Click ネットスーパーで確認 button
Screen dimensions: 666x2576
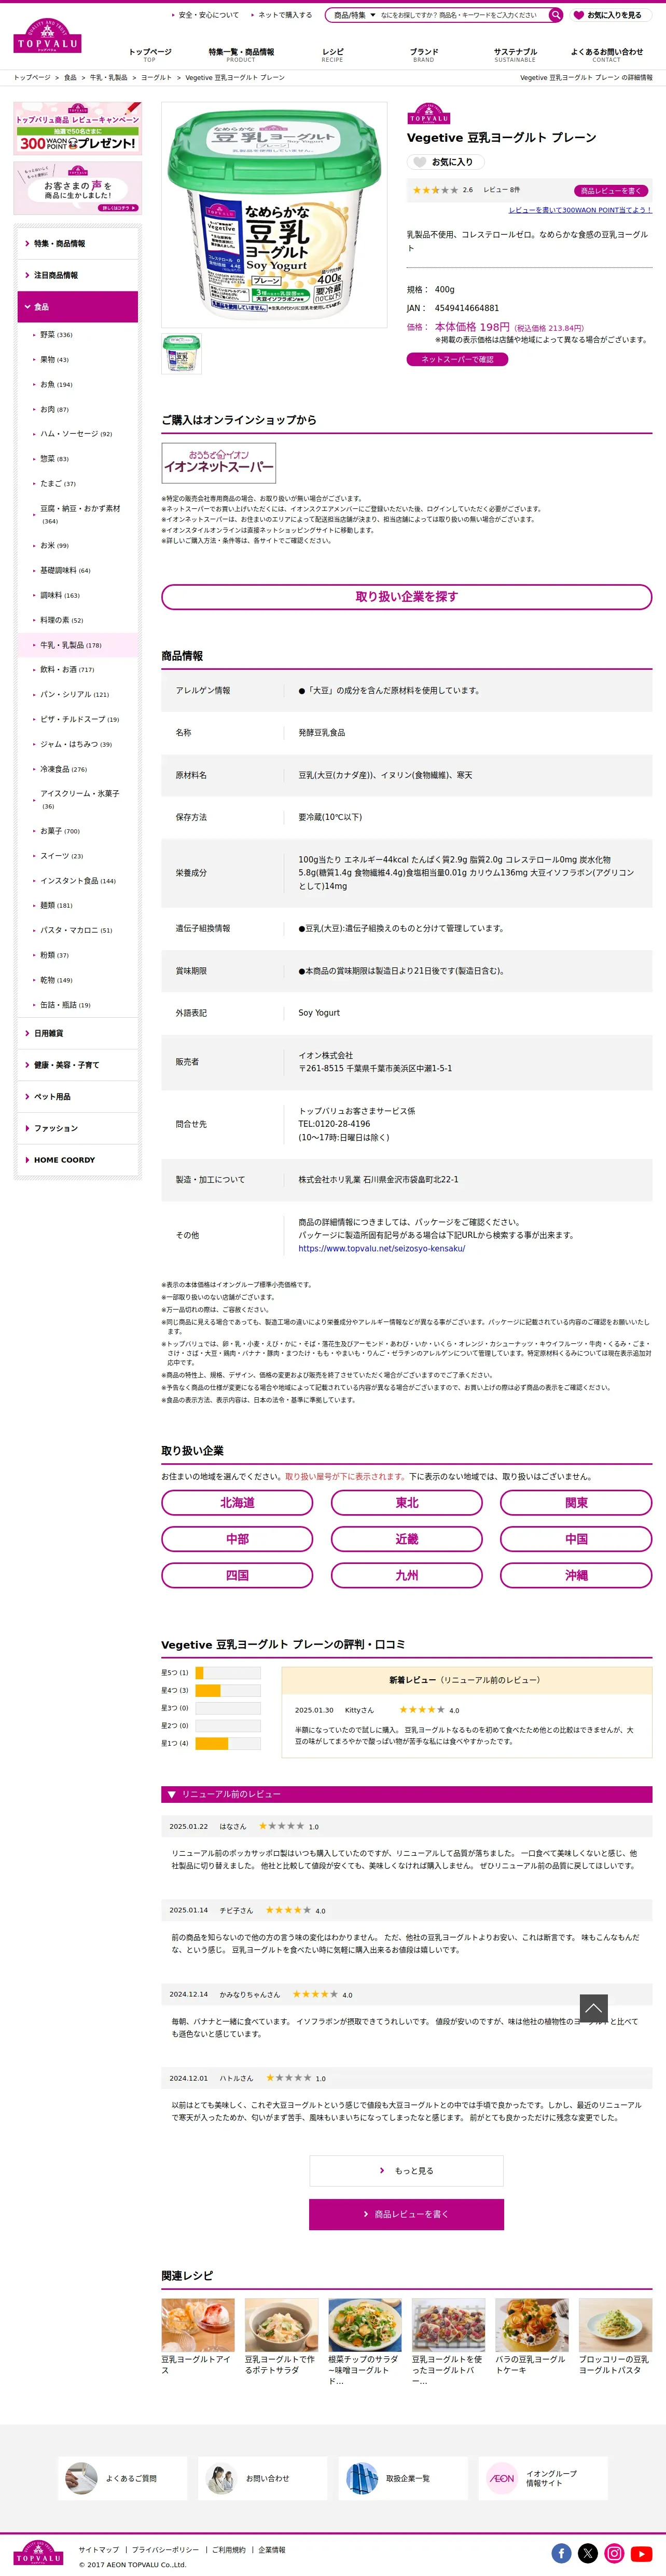coord(457,359)
